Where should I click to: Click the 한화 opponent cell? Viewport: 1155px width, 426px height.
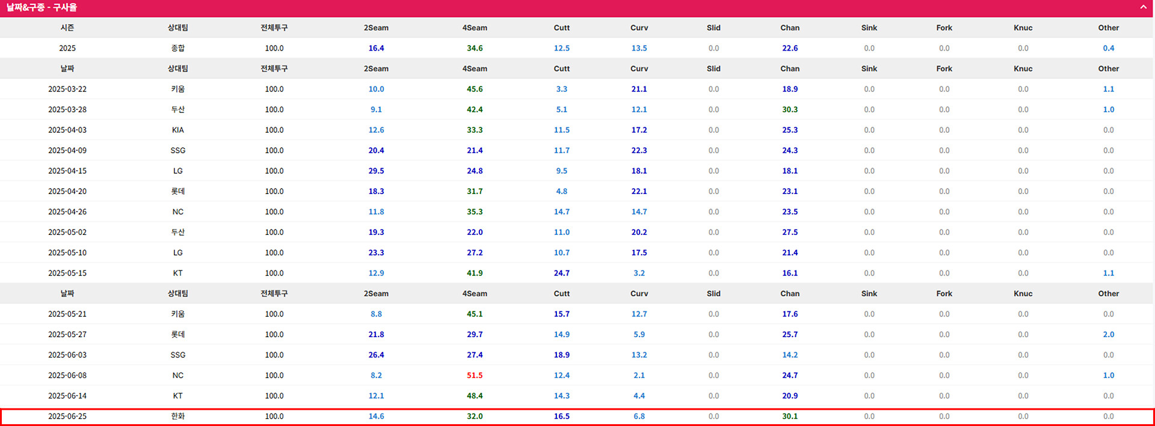tap(178, 416)
